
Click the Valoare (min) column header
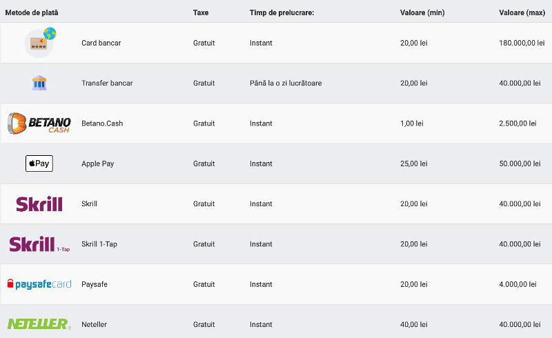click(x=422, y=12)
